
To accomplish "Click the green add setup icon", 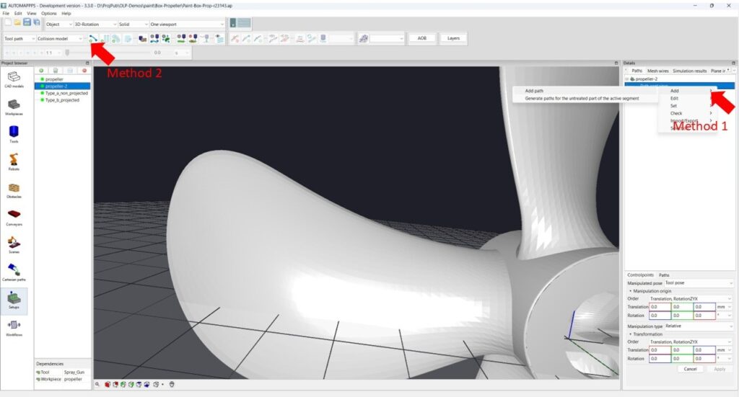I will (x=41, y=71).
